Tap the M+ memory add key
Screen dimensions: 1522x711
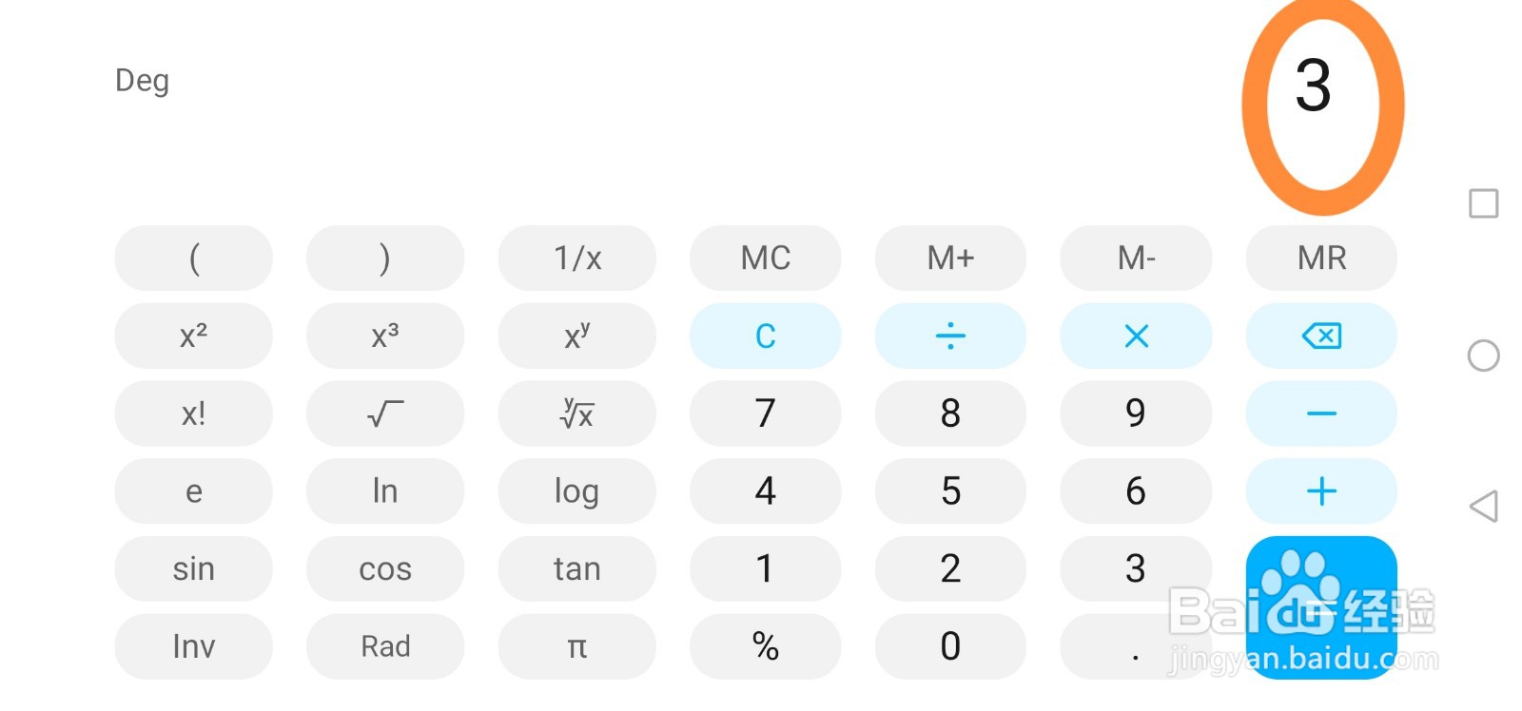(x=950, y=258)
